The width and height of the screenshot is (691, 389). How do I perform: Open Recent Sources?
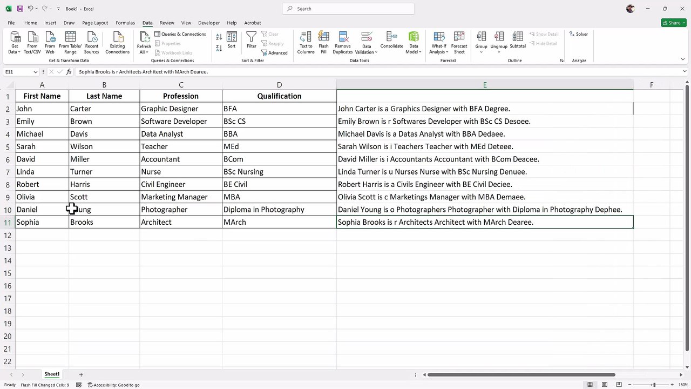[92, 43]
